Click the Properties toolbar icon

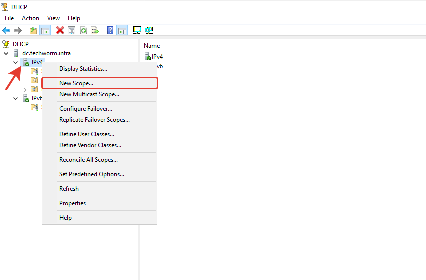pos(72,30)
